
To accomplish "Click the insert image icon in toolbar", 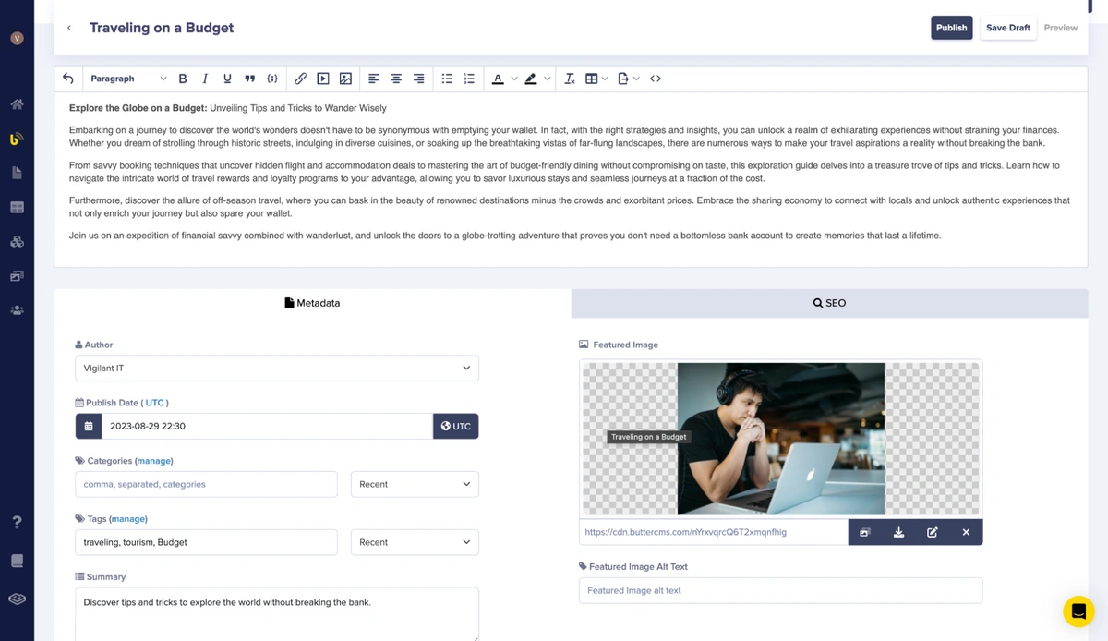I will click(x=345, y=79).
